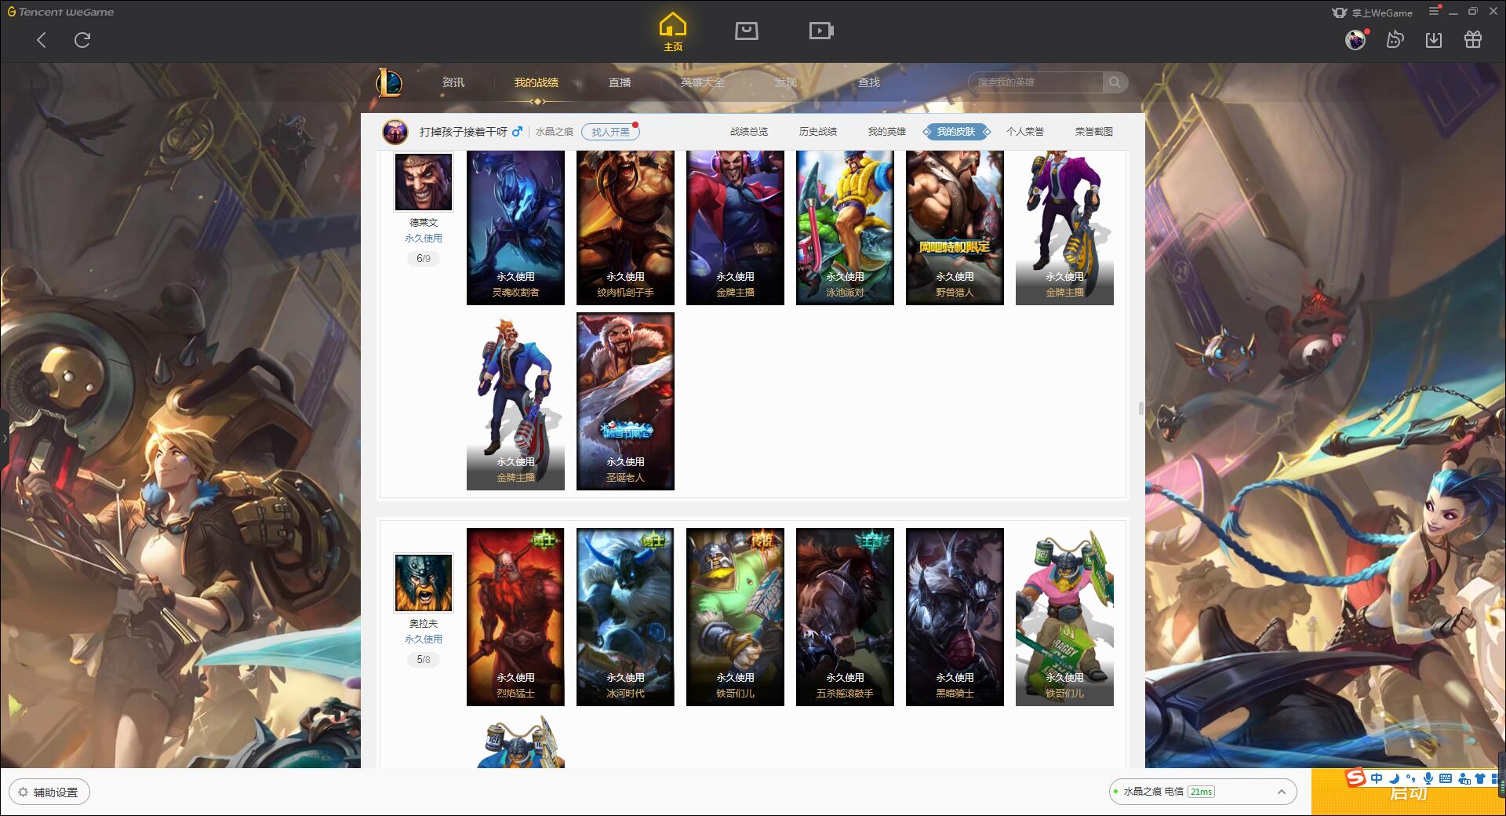Click the 6/9 skin count badge

tap(424, 258)
